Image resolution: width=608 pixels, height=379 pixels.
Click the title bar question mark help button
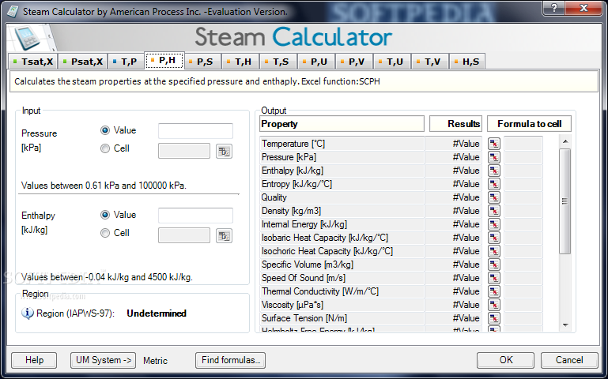tap(554, 8)
